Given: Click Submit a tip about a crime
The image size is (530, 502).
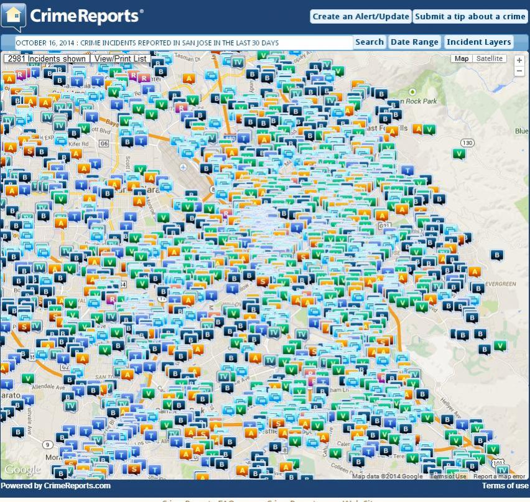Looking at the screenshot, I should [470, 17].
